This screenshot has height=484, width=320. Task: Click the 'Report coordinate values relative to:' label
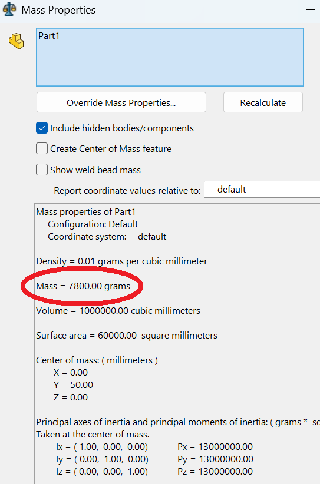[127, 190]
